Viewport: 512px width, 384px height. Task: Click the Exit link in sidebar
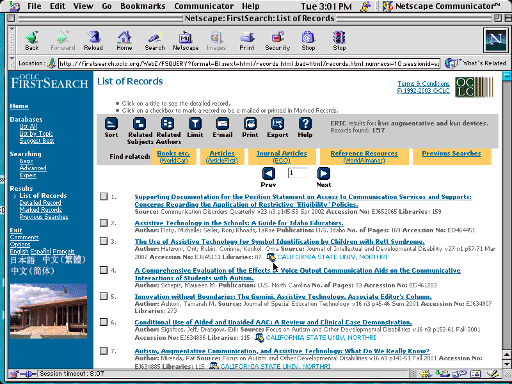[x=15, y=230]
